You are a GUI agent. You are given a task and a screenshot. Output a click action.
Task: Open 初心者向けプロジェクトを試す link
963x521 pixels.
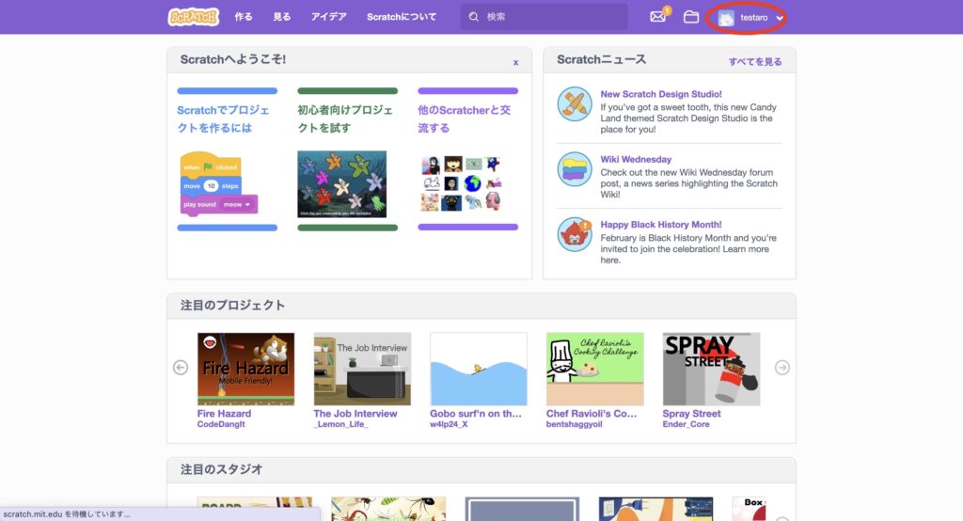345,118
